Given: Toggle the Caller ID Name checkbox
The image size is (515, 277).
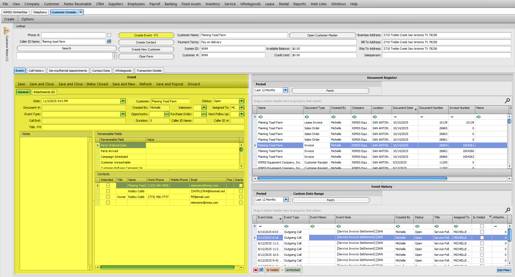Looking at the screenshot, I should pos(109,42).
